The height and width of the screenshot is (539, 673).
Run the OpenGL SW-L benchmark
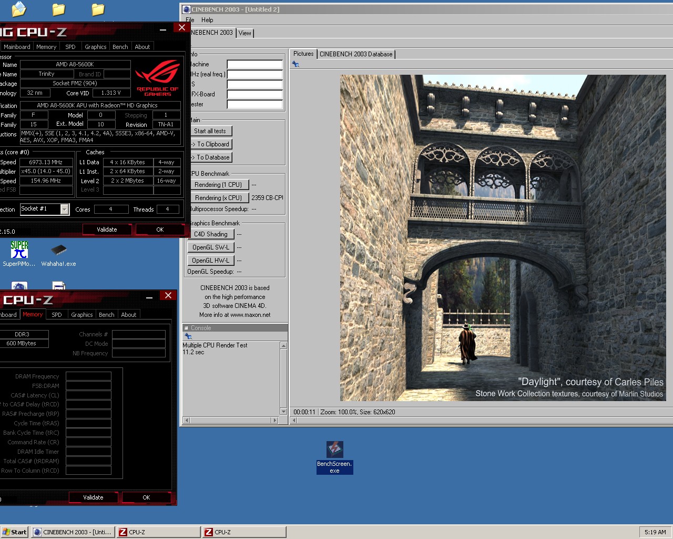(210, 247)
